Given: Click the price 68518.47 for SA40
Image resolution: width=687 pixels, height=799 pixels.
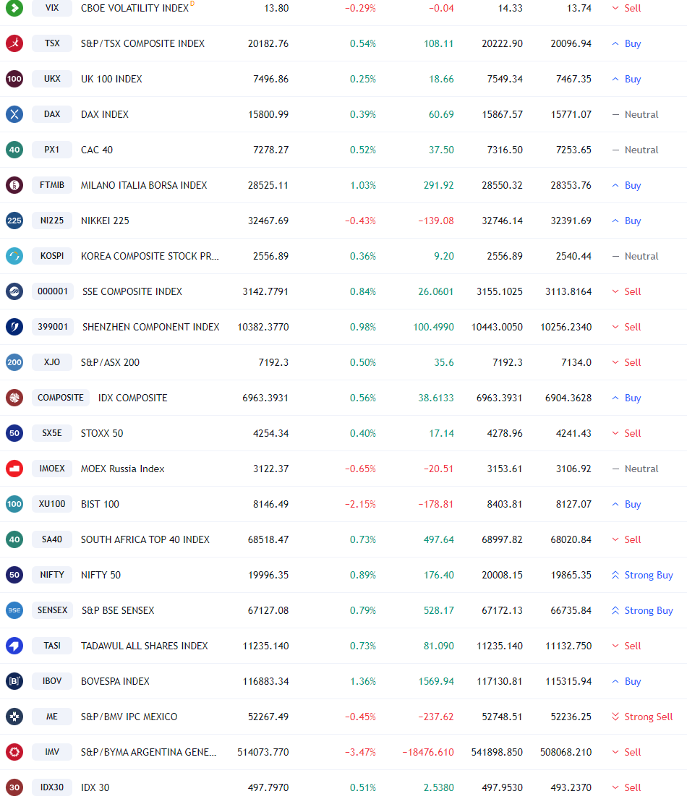Looking at the screenshot, I should 268,539.
